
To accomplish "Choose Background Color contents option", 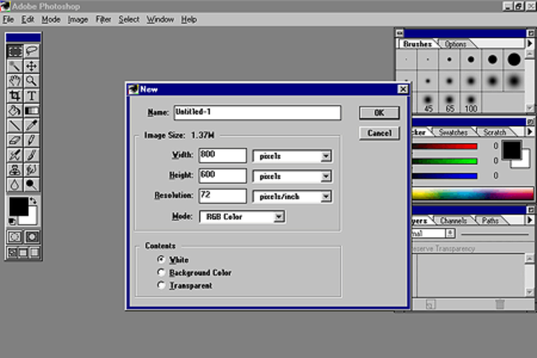I will click(161, 272).
